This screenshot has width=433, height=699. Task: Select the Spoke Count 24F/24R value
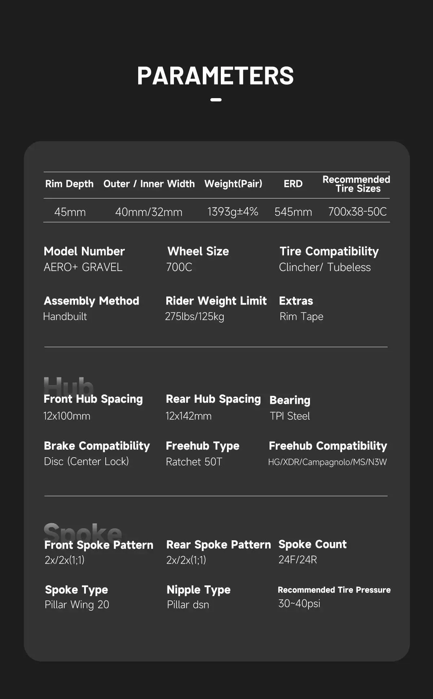[x=298, y=560]
